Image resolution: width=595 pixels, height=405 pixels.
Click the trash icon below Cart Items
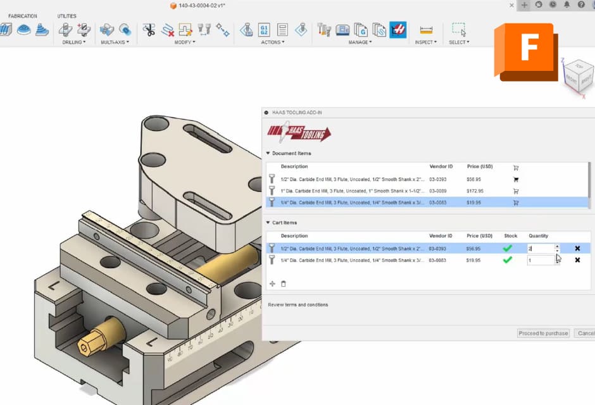[283, 283]
